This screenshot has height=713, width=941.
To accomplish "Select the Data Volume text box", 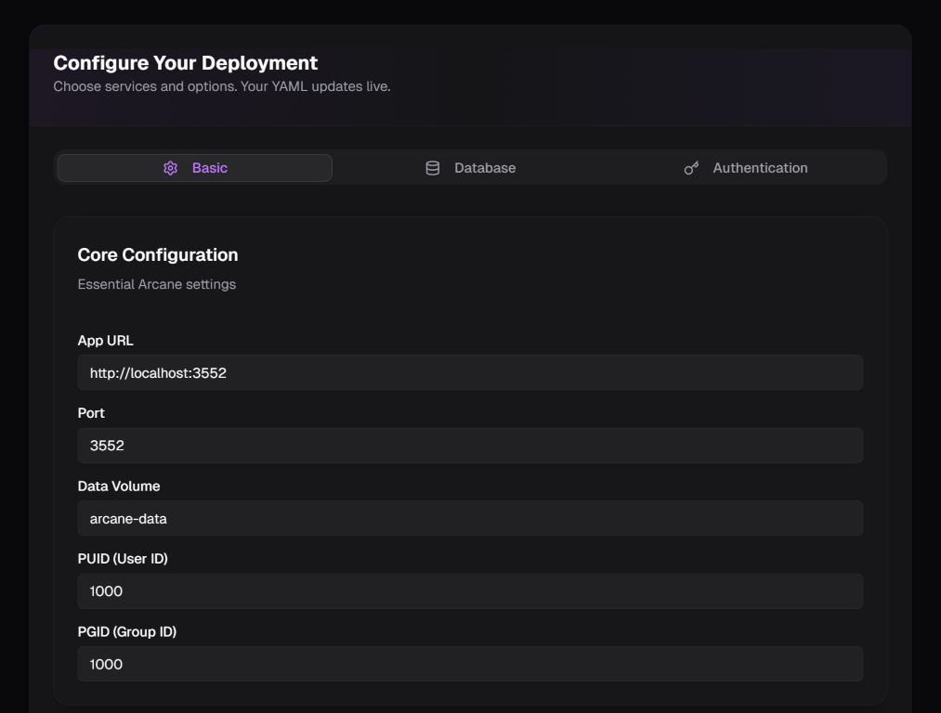I will pos(470,518).
